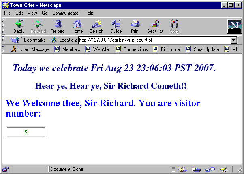Open the Communicator menu
Viewport: 244px width, 174px height.
coord(66,13)
